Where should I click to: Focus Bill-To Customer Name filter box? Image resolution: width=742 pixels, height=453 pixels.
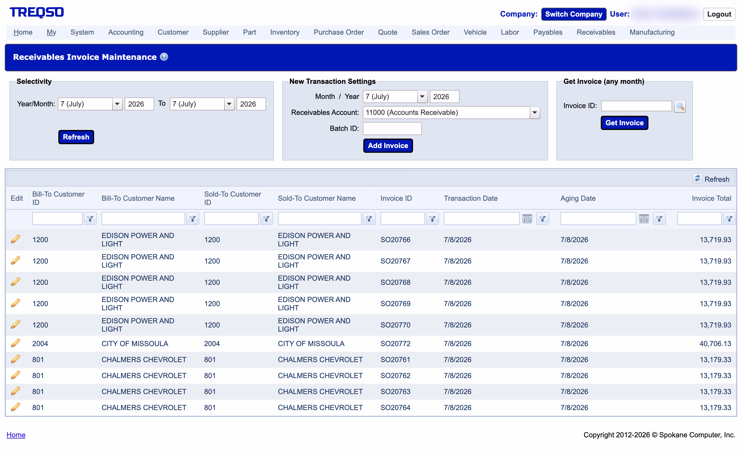tap(143, 219)
